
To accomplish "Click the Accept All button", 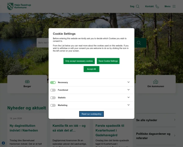I will pos(91,69).
